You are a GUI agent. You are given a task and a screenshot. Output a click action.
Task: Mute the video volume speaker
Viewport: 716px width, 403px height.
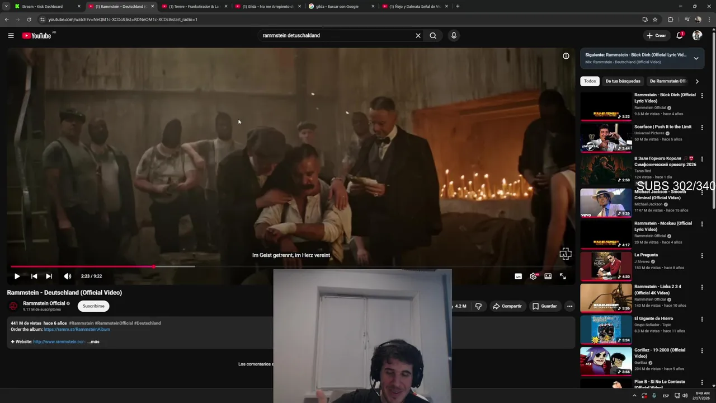68,276
